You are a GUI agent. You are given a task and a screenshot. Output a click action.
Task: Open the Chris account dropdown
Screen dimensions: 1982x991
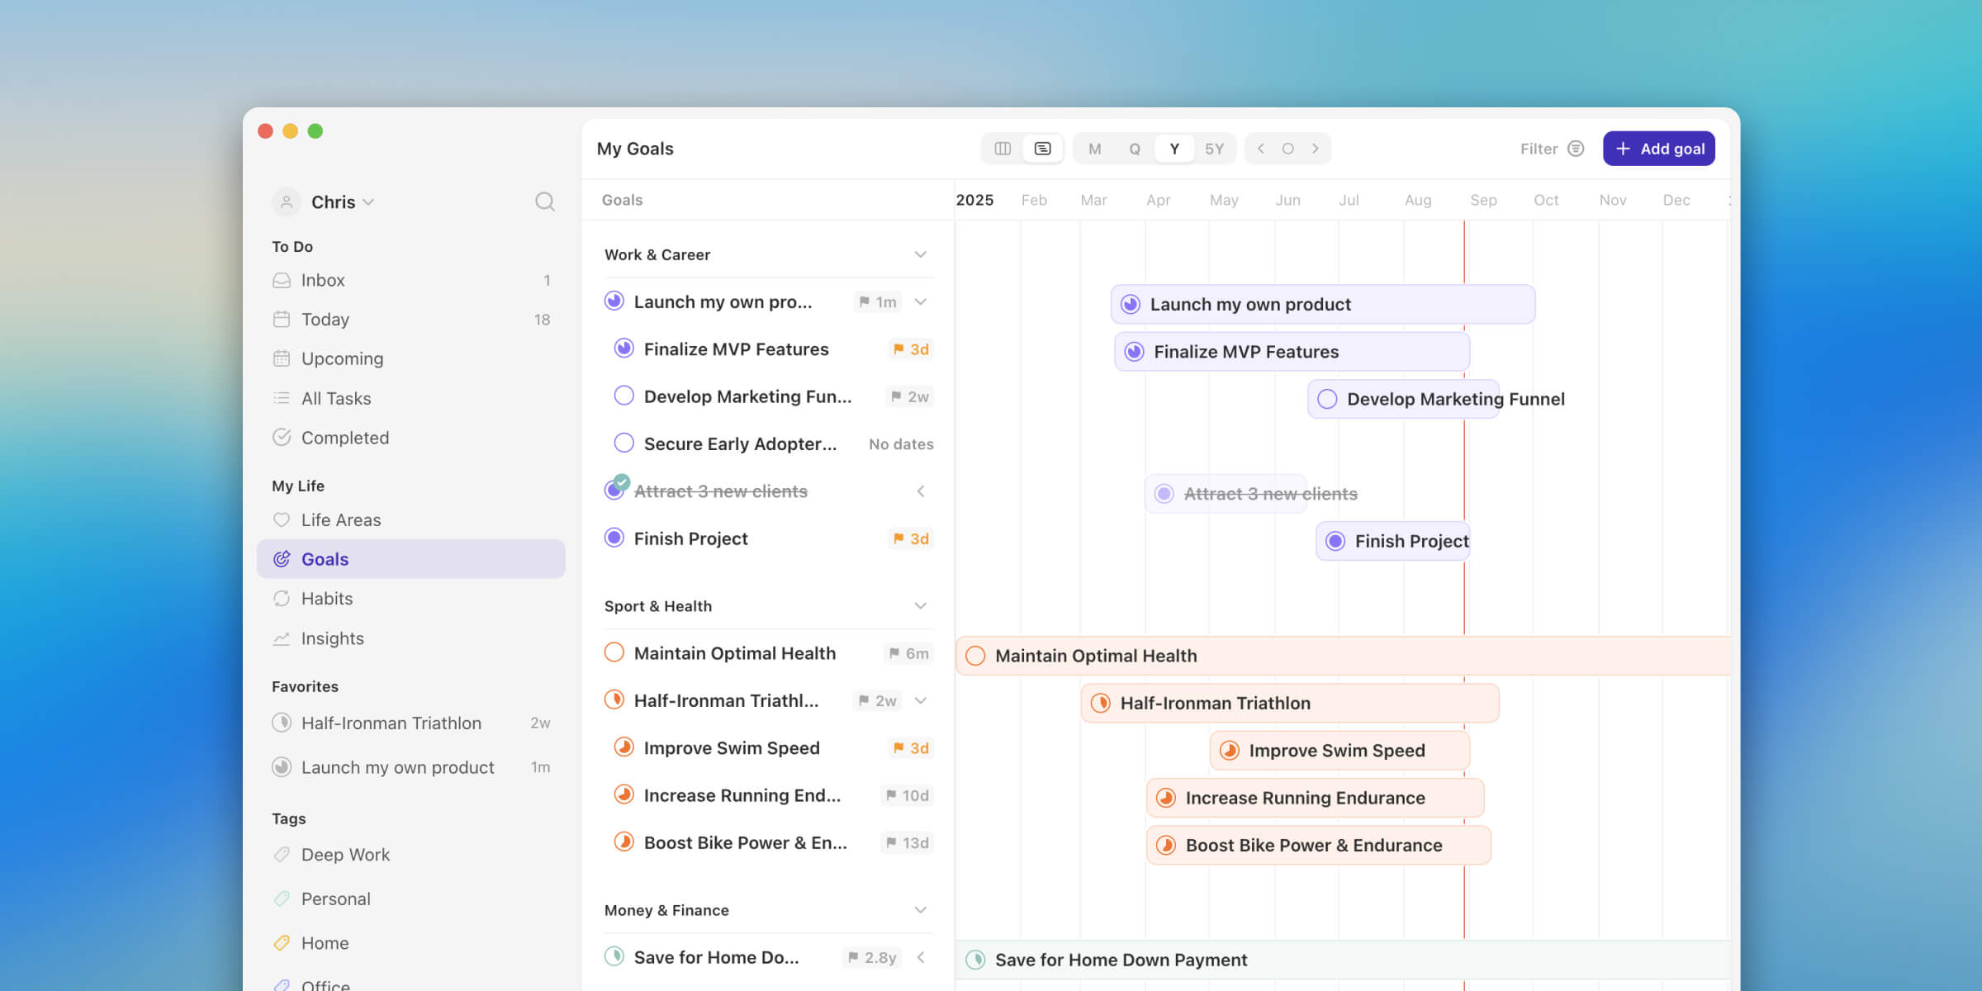tap(342, 202)
